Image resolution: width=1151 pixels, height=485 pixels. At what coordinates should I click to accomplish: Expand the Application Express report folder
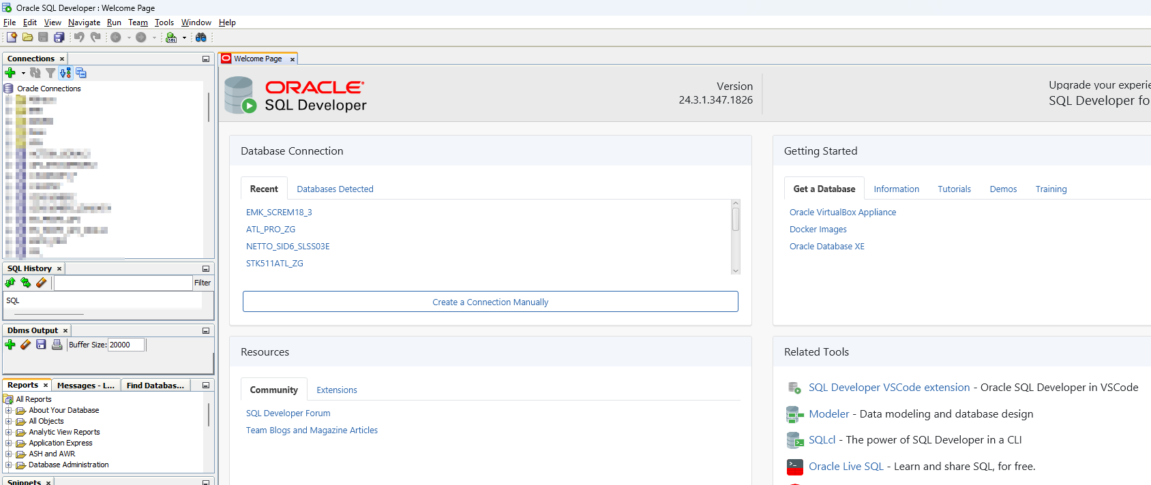pyautogui.click(x=8, y=443)
